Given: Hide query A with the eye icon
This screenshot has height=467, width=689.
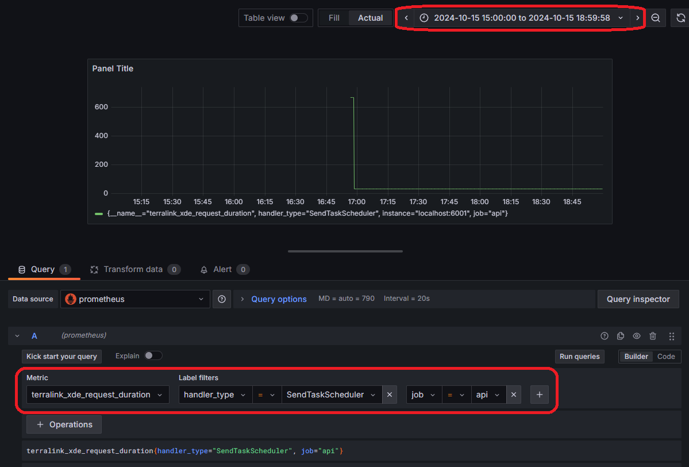Looking at the screenshot, I should coord(636,336).
